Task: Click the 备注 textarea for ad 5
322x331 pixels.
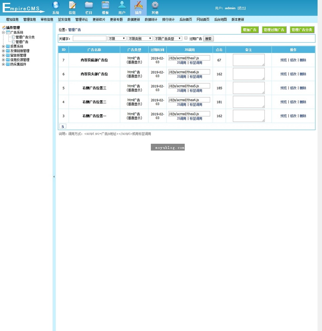Action: point(249,88)
